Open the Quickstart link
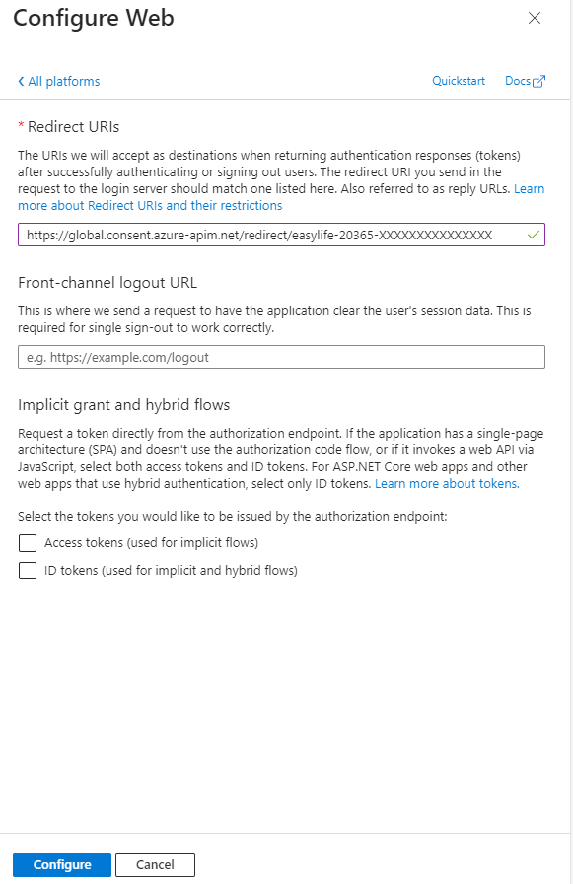573x884 pixels. click(x=458, y=81)
